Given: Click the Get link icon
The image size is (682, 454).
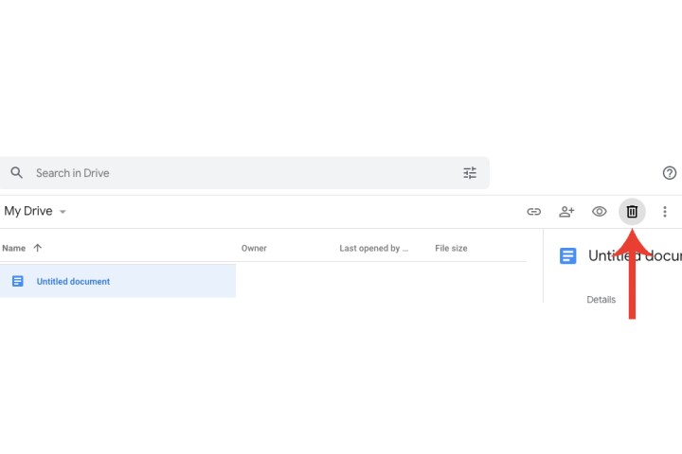Looking at the screenshot, I should 534,212.
